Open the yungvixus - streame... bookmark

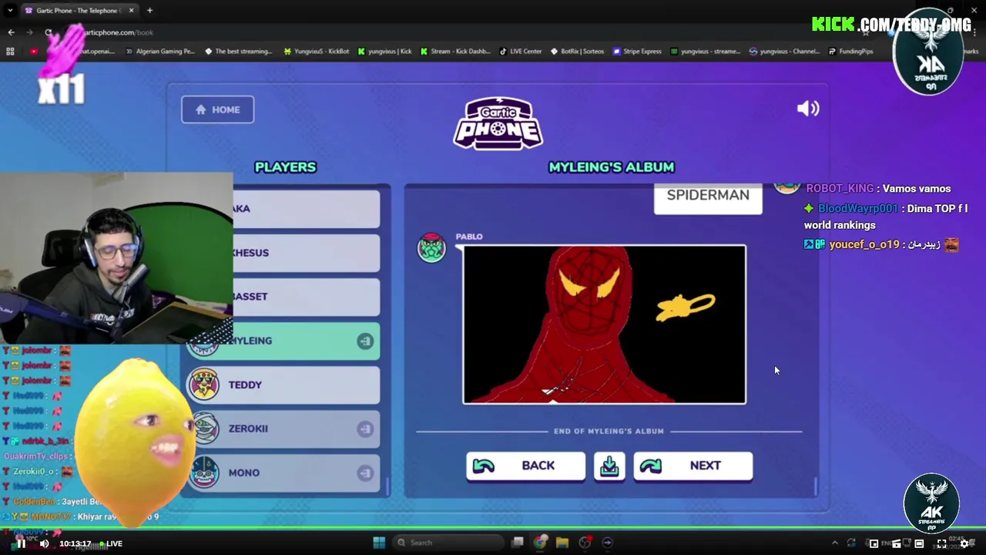click(x=705, y=52)
